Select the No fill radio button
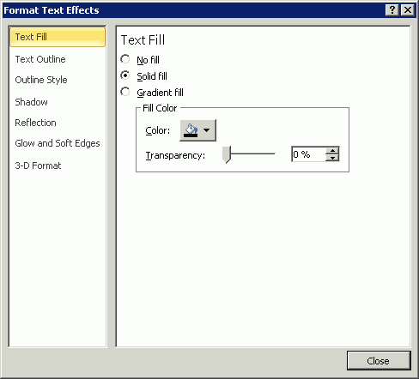Screen dimensions: 419x379 click(x=125, y=59)
